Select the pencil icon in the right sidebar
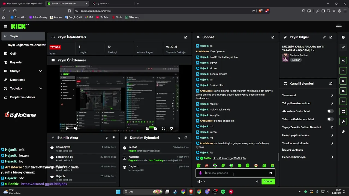 (x=343, y=47)
